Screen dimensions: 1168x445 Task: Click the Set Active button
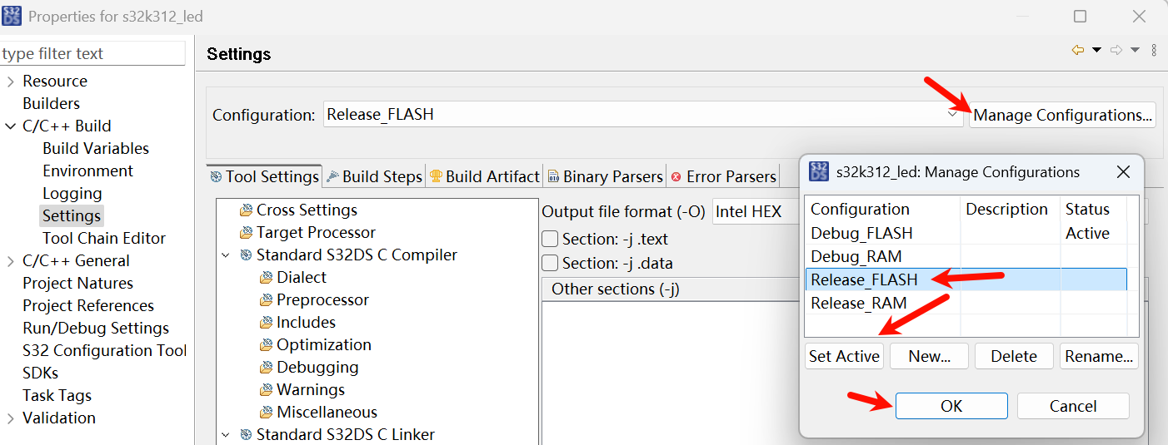tap(844, 356)
